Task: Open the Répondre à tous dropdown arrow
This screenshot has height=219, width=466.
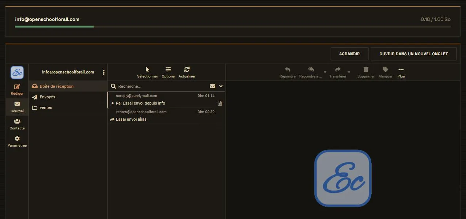Action: point(325,72)
